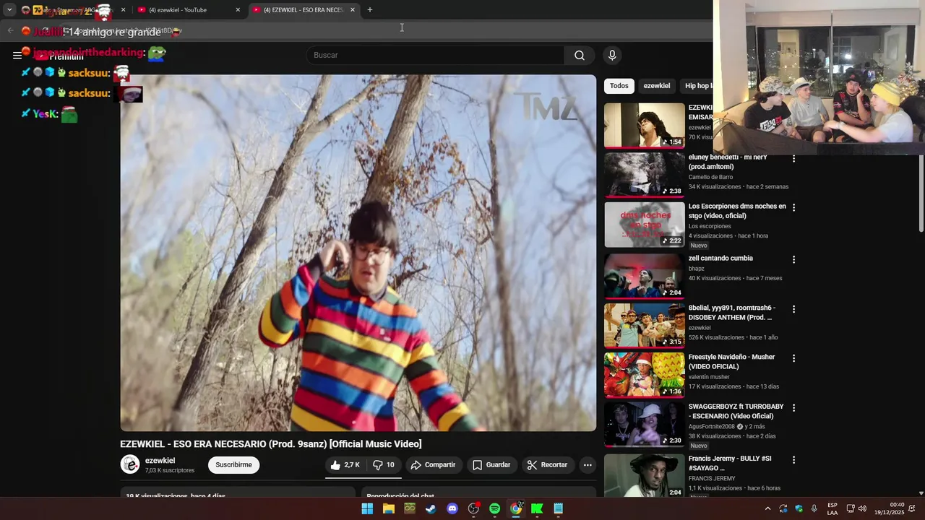Image resolution: width=925 pixels, height=520 pixels.
Task: Focus the Buscar search field
Action: pyautogui.click(x=436, y=56)
